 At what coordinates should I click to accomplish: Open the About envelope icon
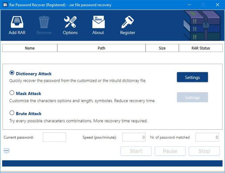point(98,22)
